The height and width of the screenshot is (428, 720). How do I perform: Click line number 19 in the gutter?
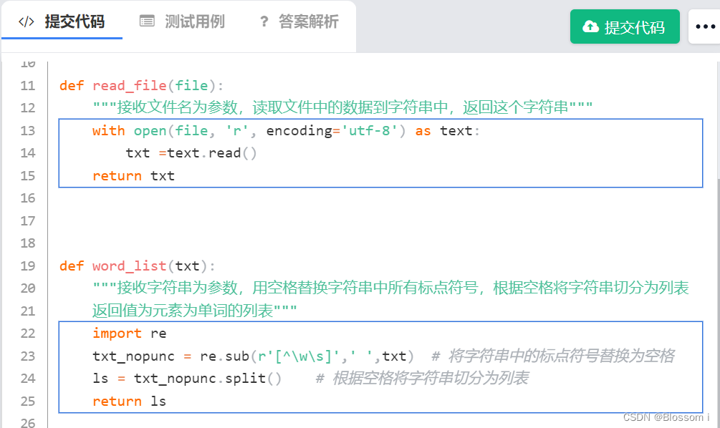click(x=28, y=266)
